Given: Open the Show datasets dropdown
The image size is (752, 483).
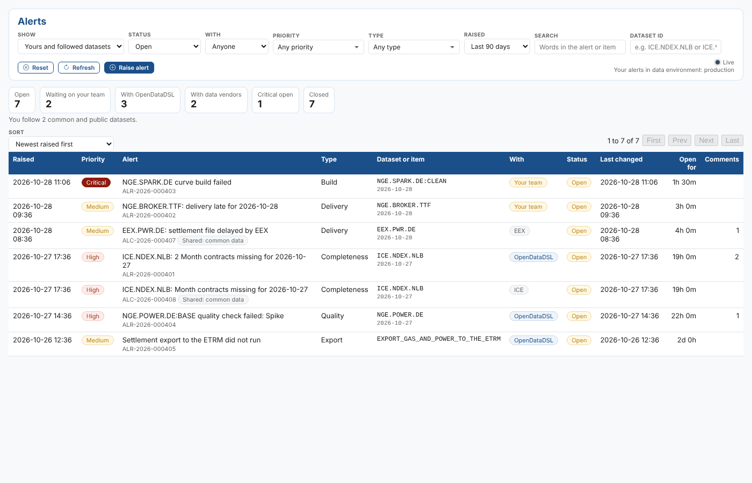Looking at the screenshot, I should [x=71, y=47].
